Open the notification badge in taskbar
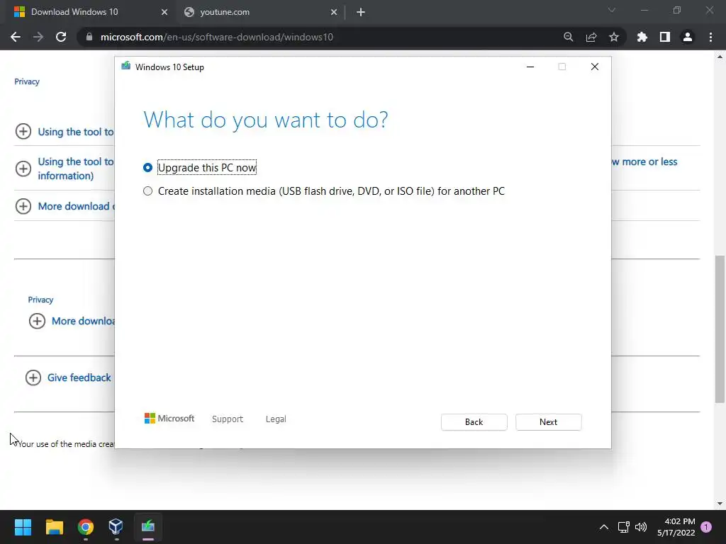726x544 pixels. click(706, 527)
